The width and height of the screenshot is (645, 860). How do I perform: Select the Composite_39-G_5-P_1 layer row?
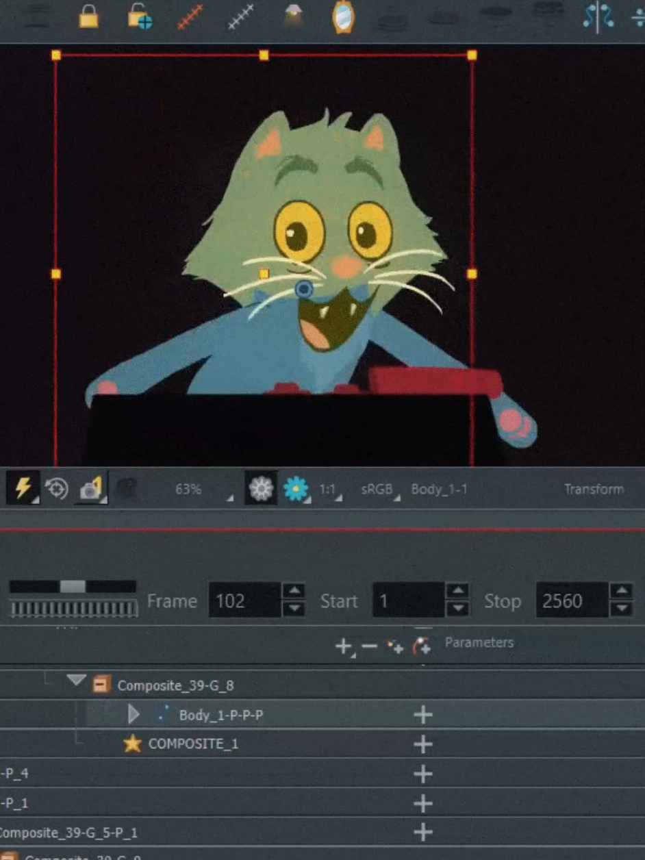click(x=322, y=833)
